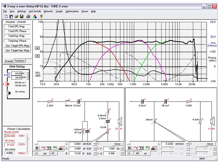Click the yellow question mark Help icon
Image resolution: width=219 pixels, height=164 pixels.
click(41, 16)
